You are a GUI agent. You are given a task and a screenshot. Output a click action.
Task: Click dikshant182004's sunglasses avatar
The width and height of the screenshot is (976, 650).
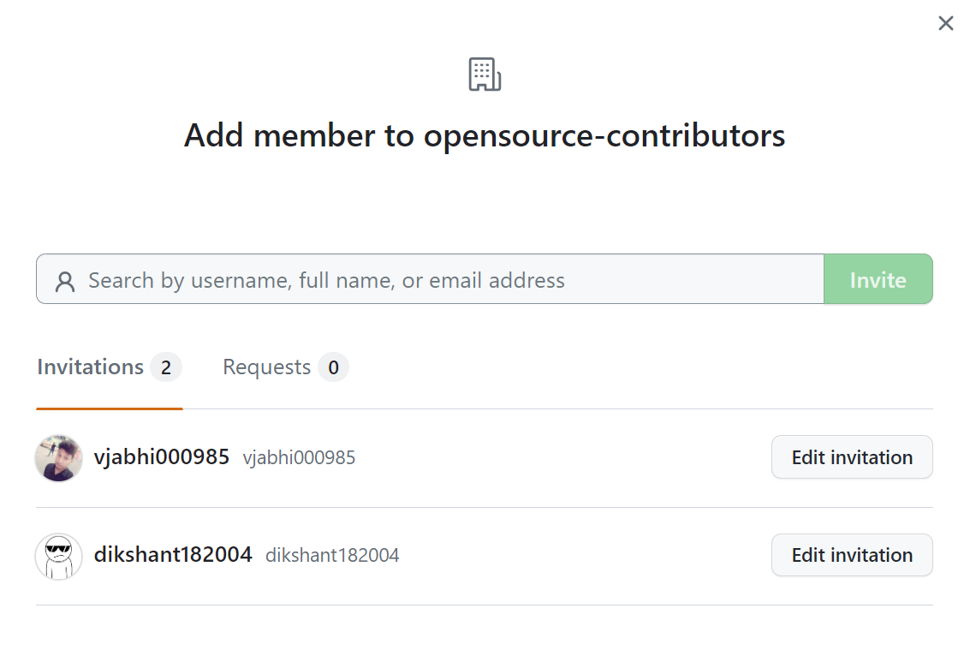pyautogui.click(x=58, y=556)
